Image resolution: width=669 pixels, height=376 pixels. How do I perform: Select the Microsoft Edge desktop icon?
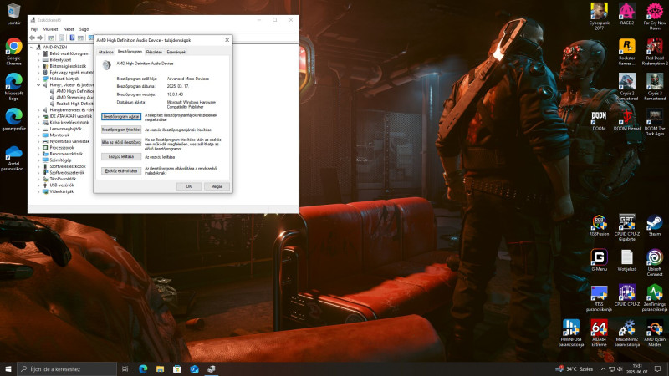tap(13, 87)
